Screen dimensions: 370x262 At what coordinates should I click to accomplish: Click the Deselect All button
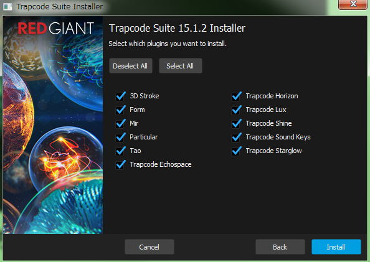(130, 66)
